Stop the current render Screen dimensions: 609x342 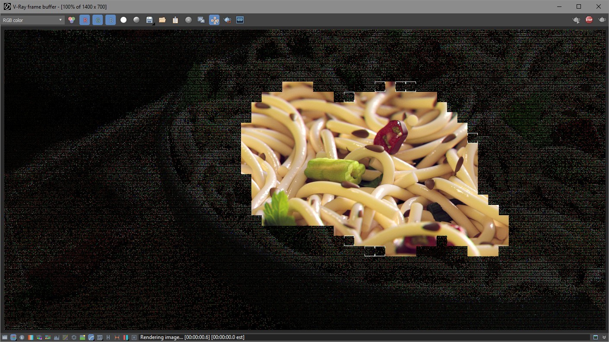[589, 20]
